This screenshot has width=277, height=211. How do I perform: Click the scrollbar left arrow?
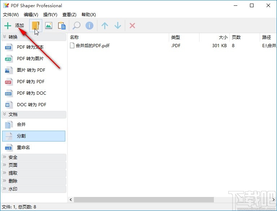[x=71, y=200]
